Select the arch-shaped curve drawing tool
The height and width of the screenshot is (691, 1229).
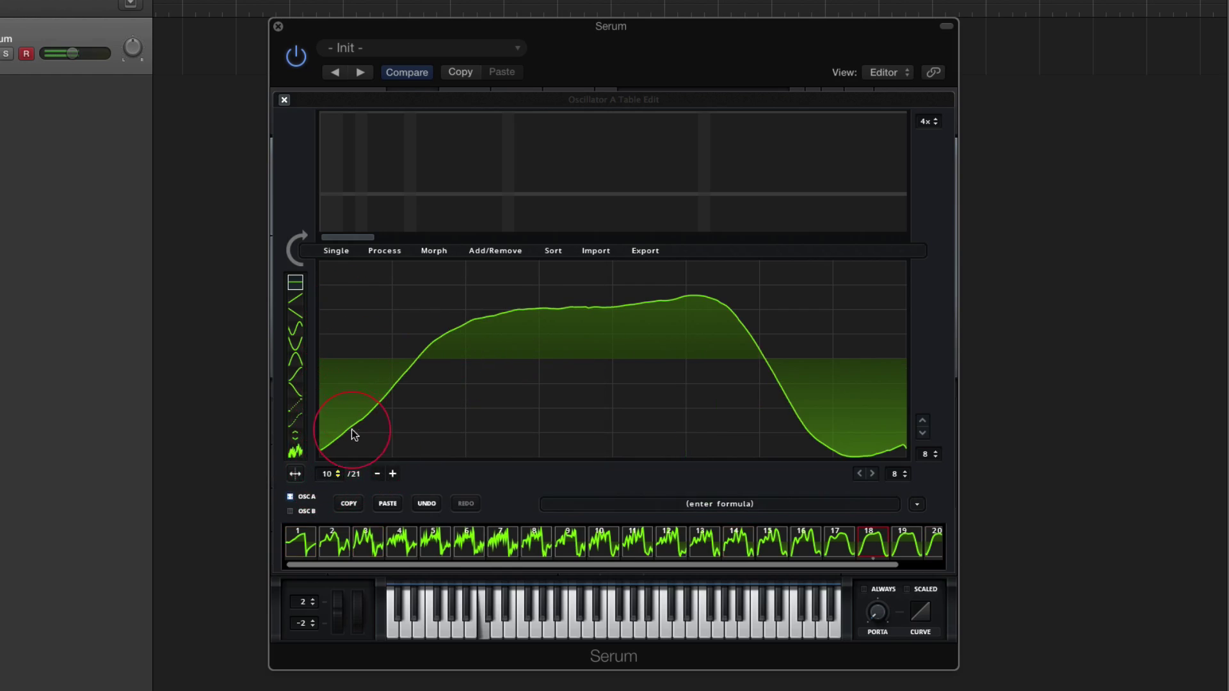pos(295,360)
